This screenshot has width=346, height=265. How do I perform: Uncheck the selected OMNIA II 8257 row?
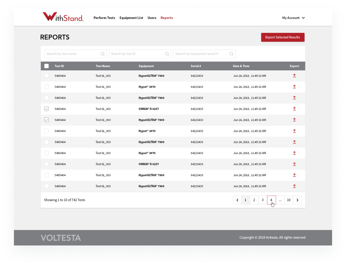[x=46, y=109]
